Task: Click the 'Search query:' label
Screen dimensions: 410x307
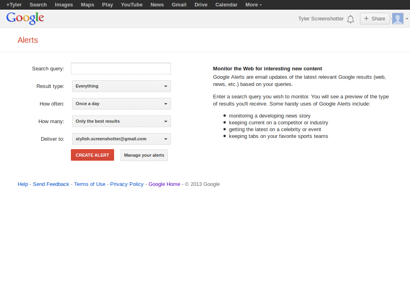Action: 48,69
